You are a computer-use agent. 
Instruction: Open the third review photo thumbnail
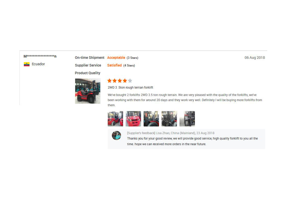click(x=151, y=119)
